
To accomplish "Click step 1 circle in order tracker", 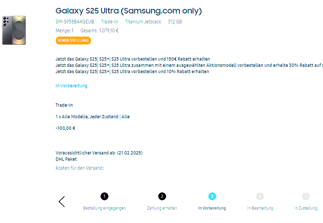I will coord(104,196).
